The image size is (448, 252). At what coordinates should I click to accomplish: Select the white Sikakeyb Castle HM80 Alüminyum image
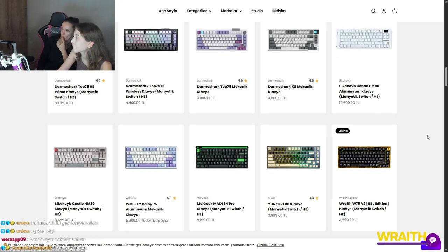click(x=364, y=39)
